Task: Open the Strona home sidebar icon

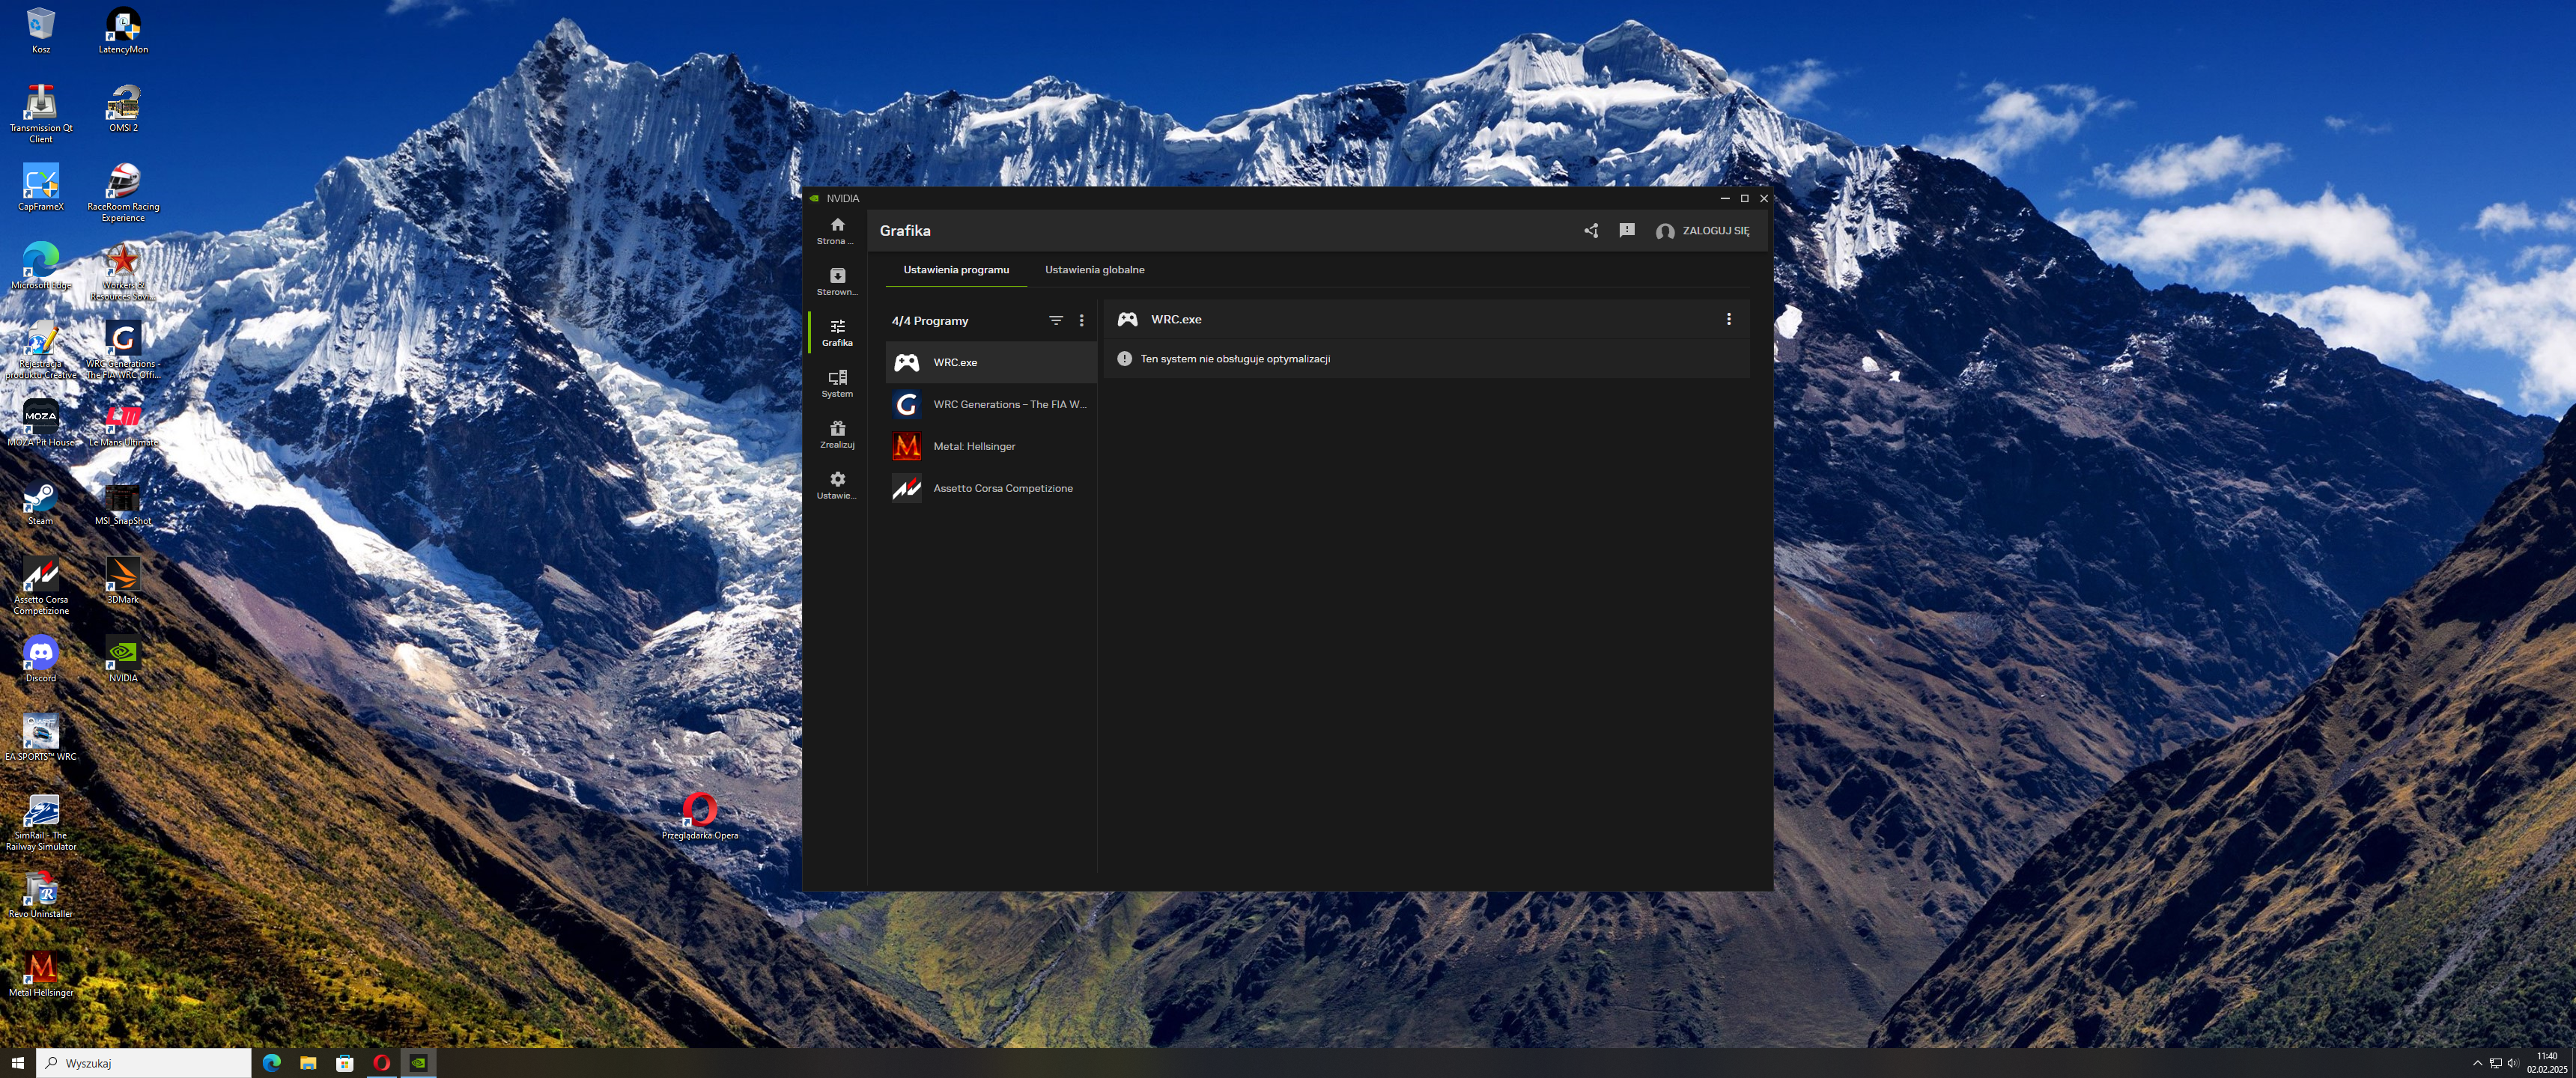Action: 837,231
